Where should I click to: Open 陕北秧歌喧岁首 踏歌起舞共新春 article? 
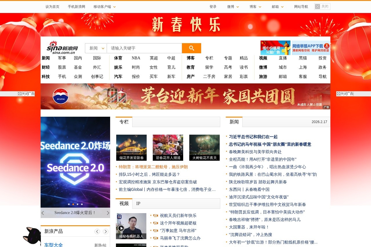tap(258, 182)
